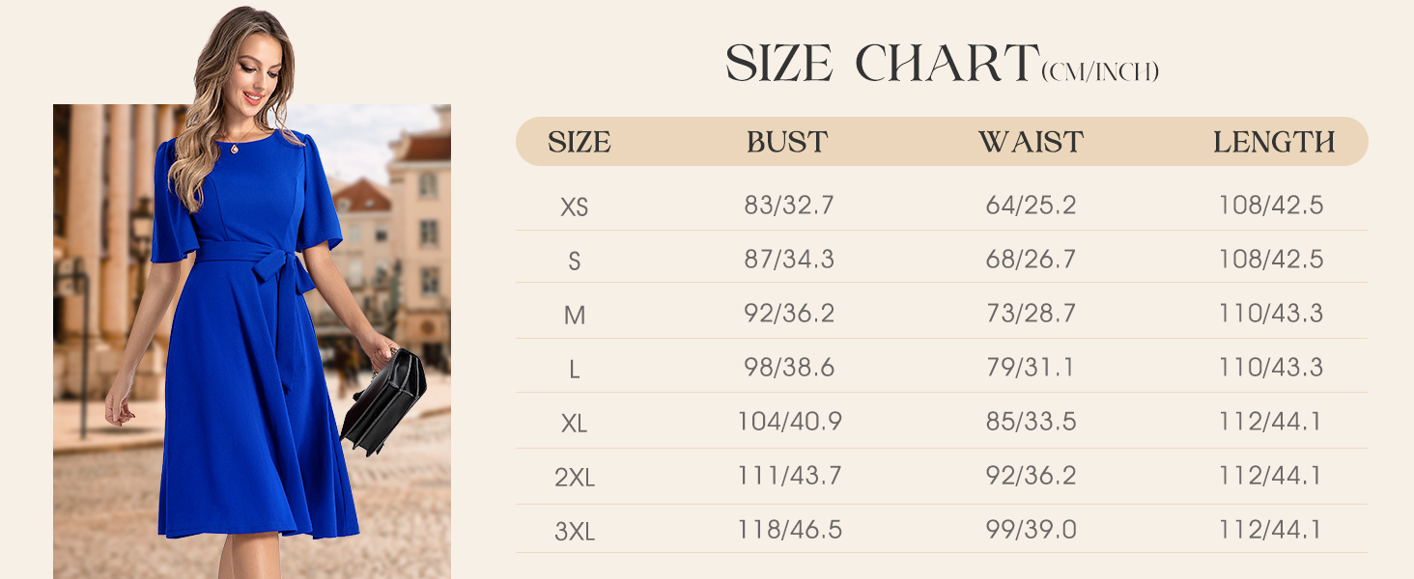This screenshot has width=1414, height=579.
Task: Click the S bust value 87/34.3
Action: pos(789,260)
